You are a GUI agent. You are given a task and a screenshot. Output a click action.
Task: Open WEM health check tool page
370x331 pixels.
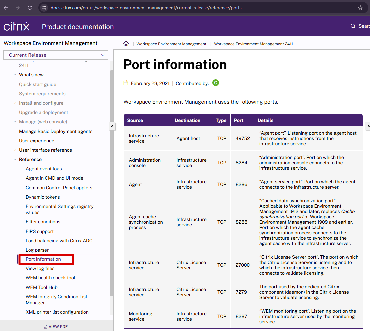[50, 278]
